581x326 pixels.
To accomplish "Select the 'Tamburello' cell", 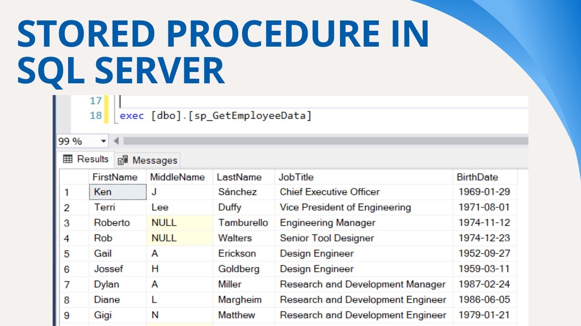I will click(x=244, y=223).
